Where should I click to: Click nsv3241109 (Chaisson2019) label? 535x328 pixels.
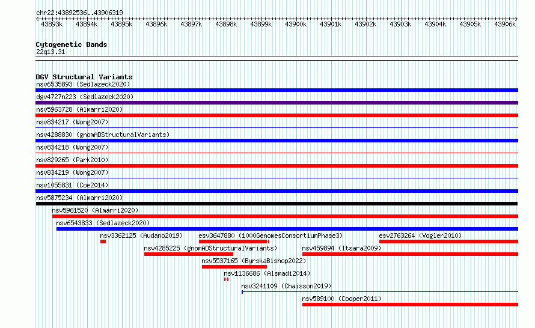286,286
